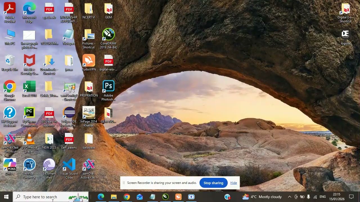
Task: Open the GEM-NO... folder
Action: (108, 115)
